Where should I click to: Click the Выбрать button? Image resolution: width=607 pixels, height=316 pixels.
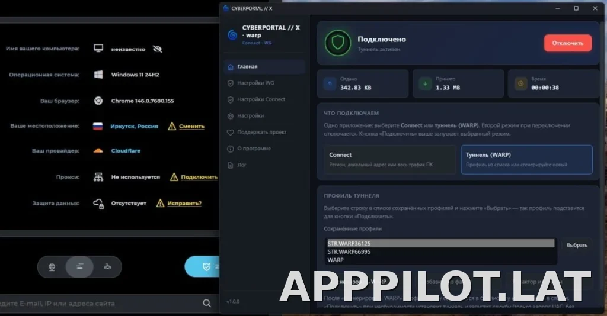pyautogui.click(x=577, y=245)
